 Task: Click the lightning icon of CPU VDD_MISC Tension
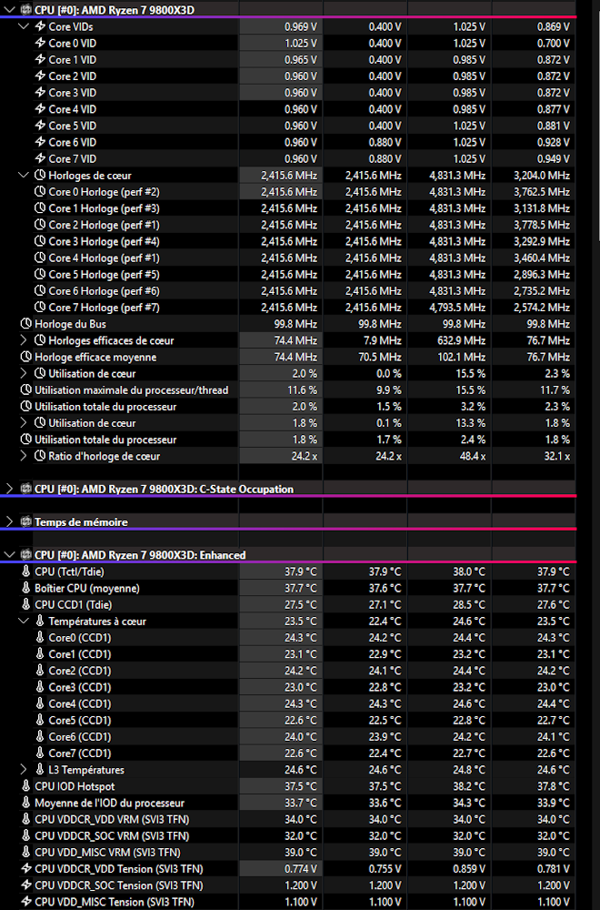tap(25, 902)
